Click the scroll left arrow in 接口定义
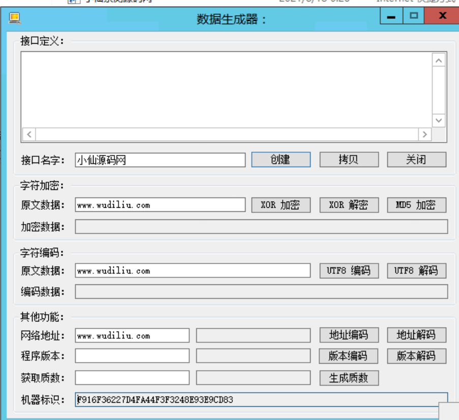 (x=29, y=134)
